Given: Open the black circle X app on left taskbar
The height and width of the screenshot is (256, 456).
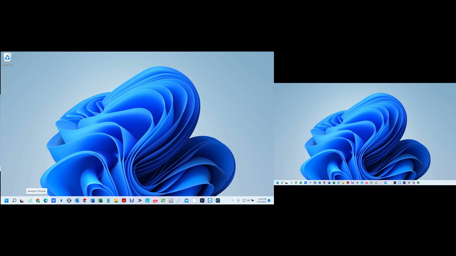Looking at the screenshot, I should click(69, 201).
